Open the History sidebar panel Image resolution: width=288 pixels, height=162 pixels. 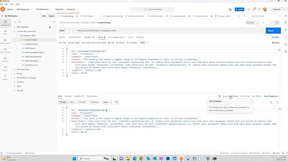5,77
